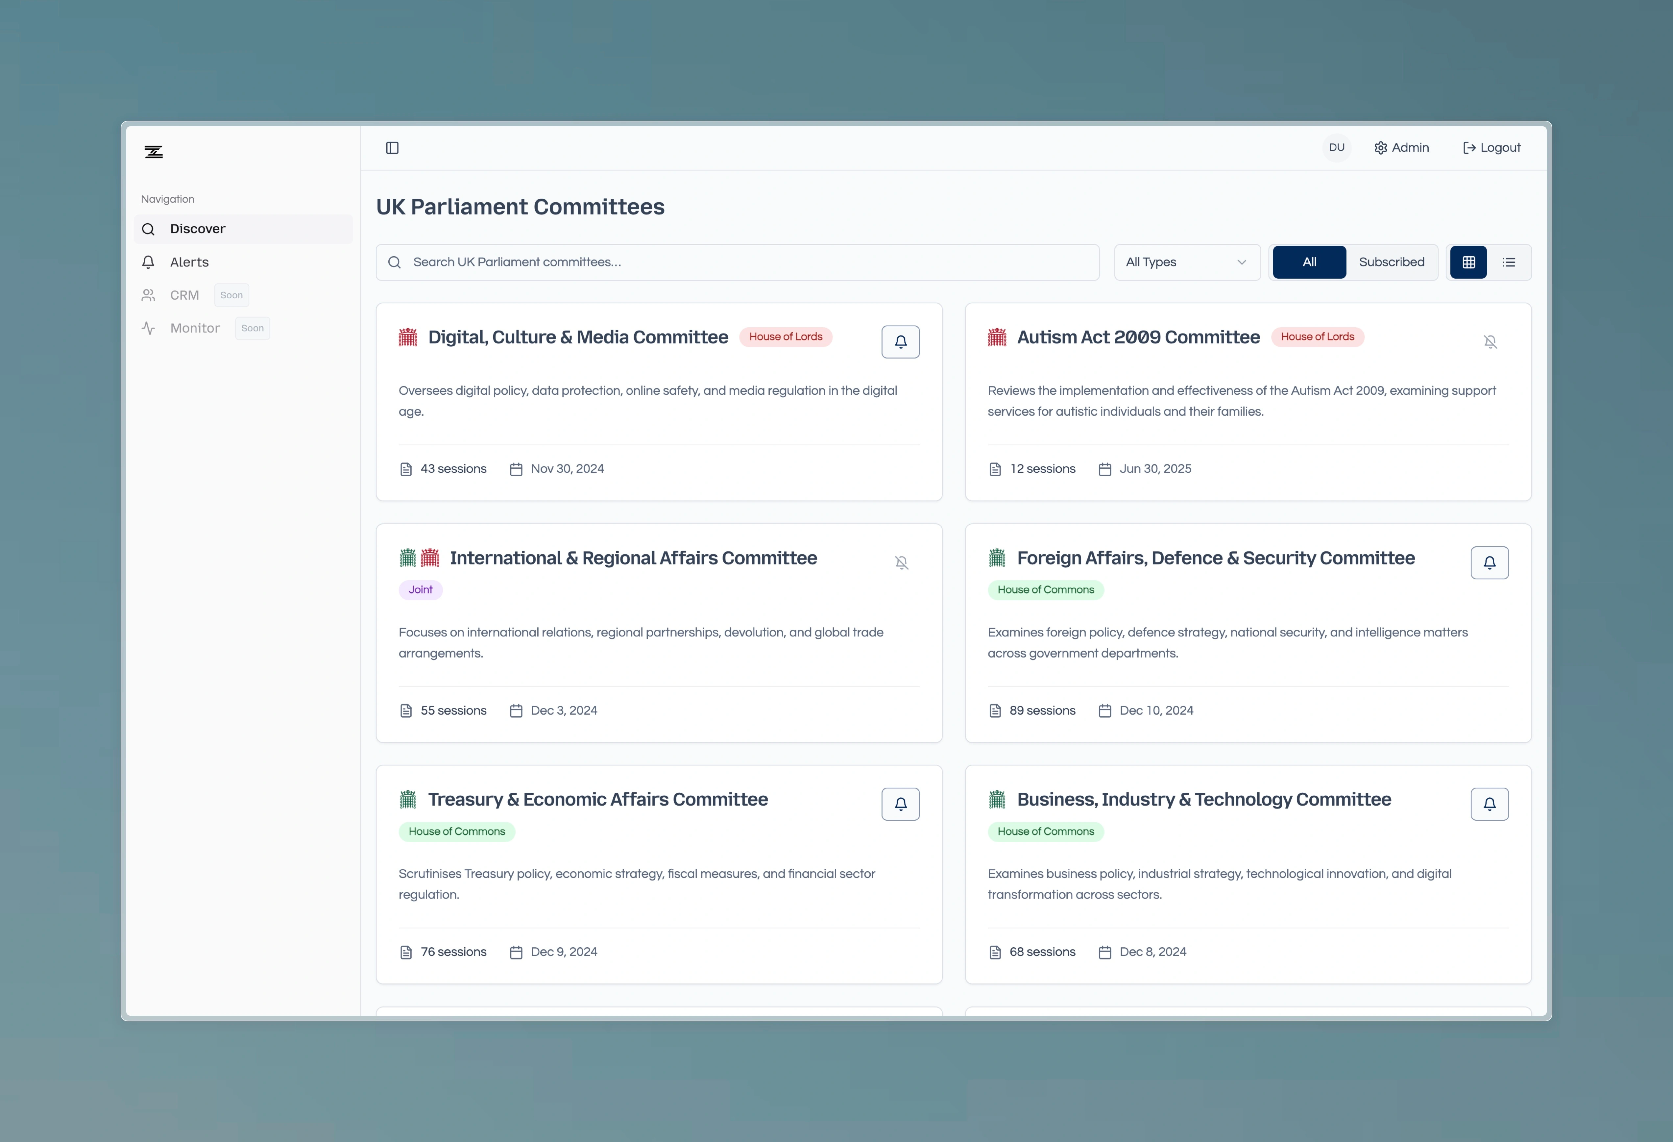Click the Monitor activity icon

(x=149, y=328)
